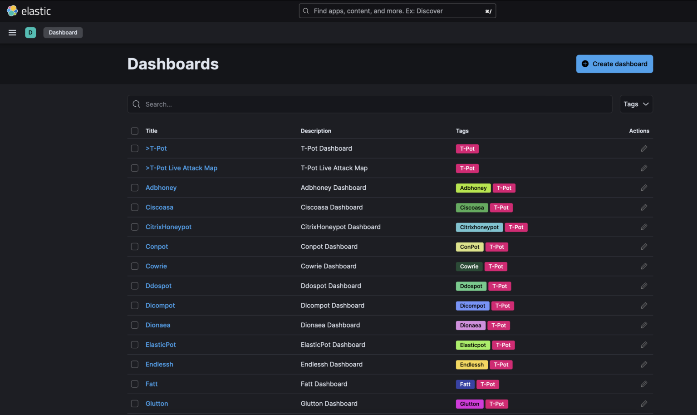The width and height of the screenshot is (697, 415).
Task: Edit the >T-Pot dashboard pencil icon
Action: 643,148
